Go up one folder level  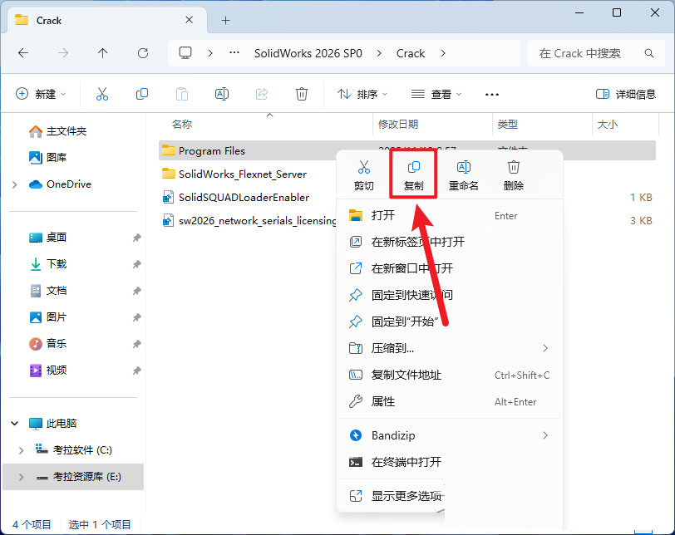(103, 53)
